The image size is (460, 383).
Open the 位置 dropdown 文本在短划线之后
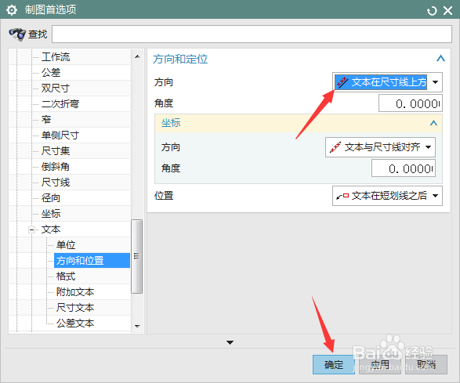pyautogui.click(x=387, y=196)
